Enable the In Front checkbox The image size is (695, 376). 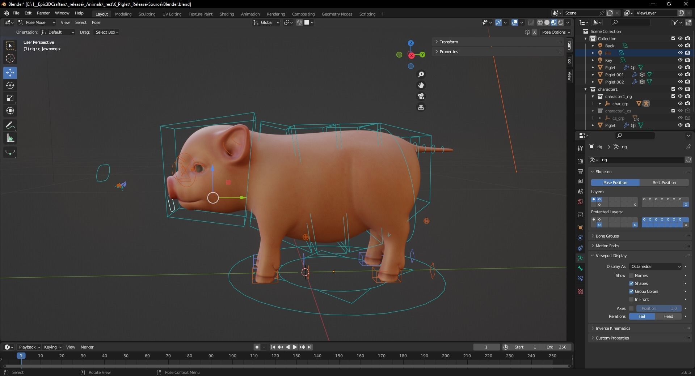pyautogui.click(x=631, y=299)
